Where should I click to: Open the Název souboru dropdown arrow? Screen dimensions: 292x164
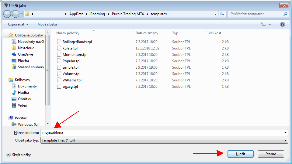285,133
